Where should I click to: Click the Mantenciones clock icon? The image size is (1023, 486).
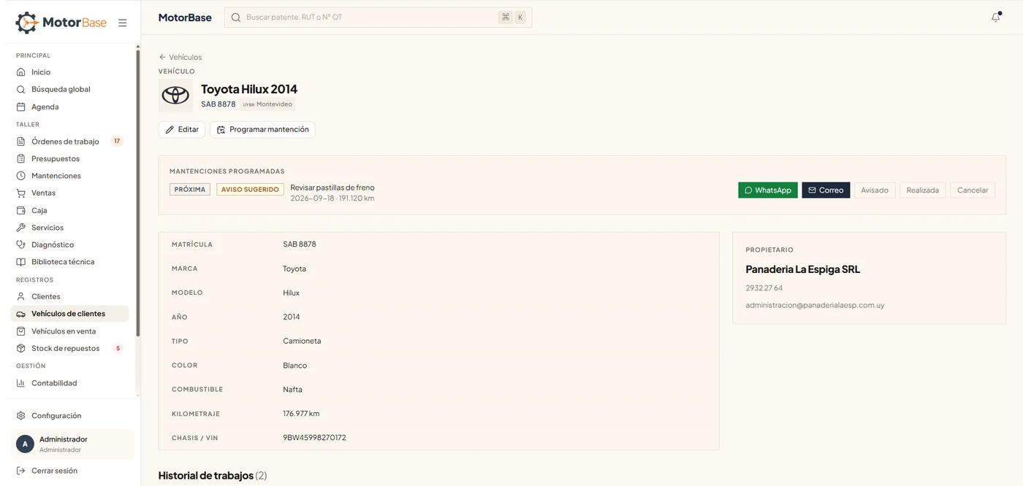(x=21, y=176)
